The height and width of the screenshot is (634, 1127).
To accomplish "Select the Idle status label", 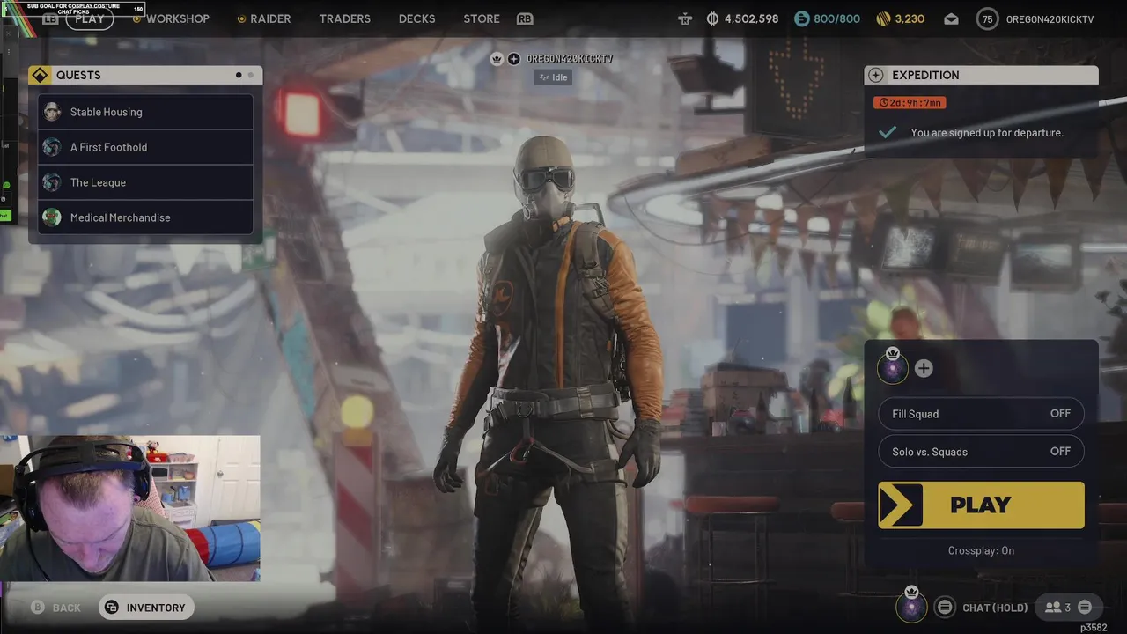I will 553,77.
